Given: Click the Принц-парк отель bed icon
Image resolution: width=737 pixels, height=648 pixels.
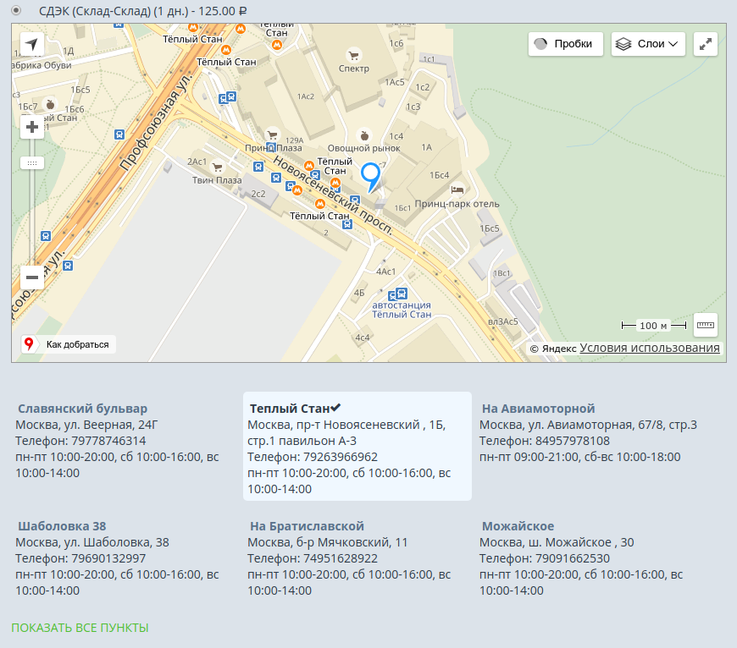Looking at the screenshot, I should point(457,190).
